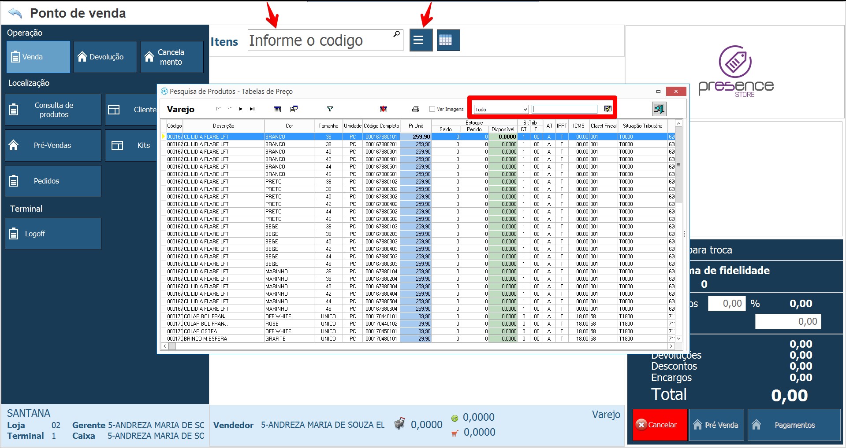846x448 pixels.
Task: Open the grid view button next to Itens
Action: point(448,40)
